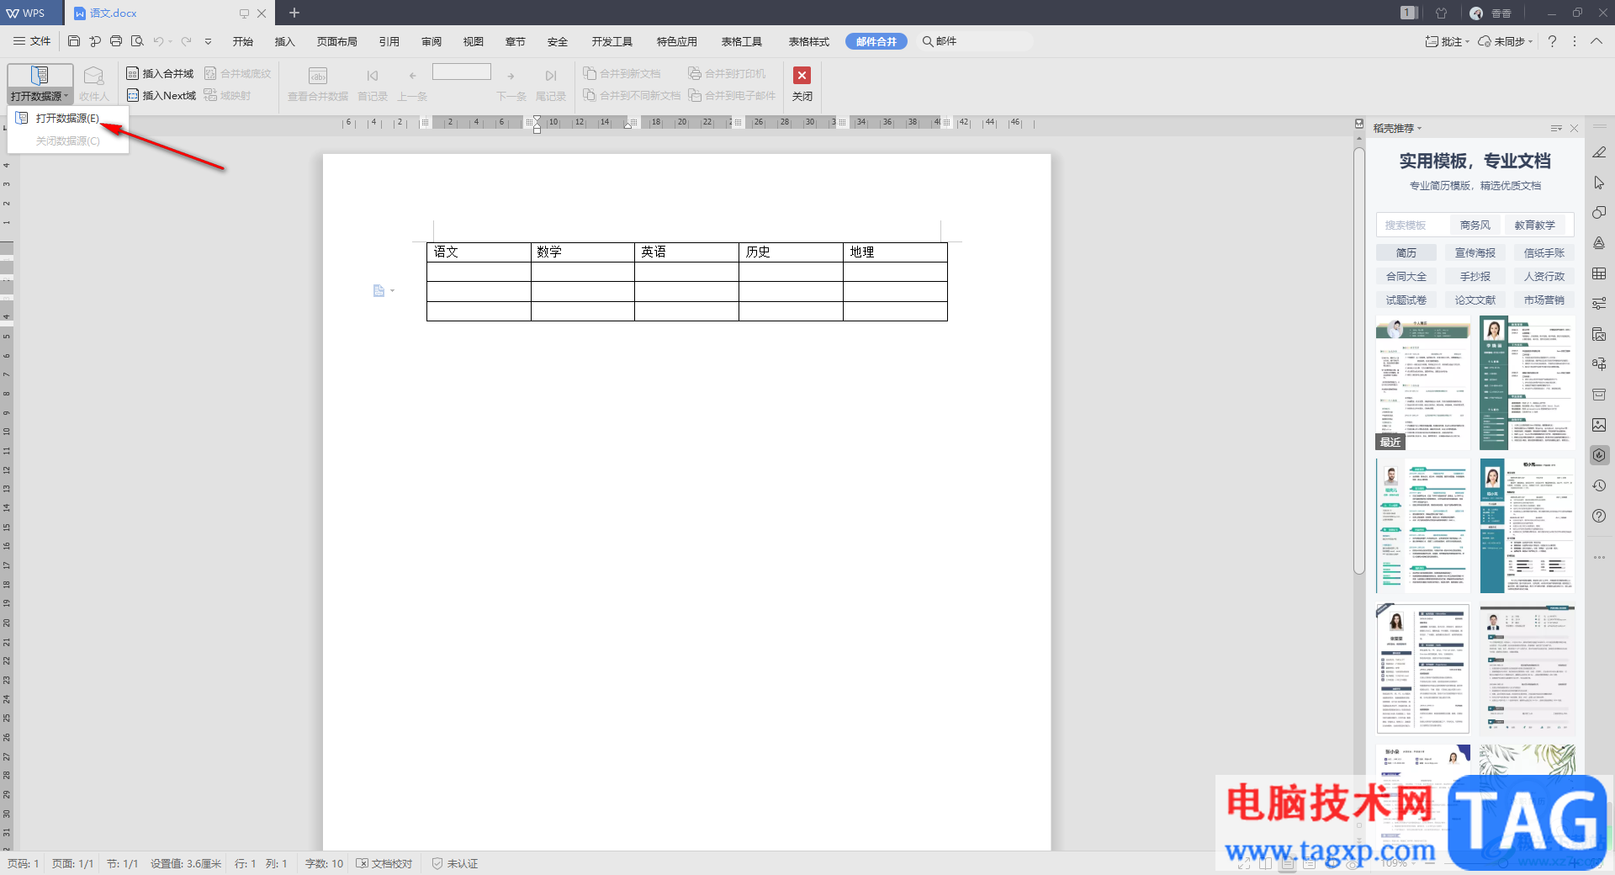Open the resume template thumbnail labeled 最近
The height and width of the screenshot is (875, 1615).
pos(1423,384)
